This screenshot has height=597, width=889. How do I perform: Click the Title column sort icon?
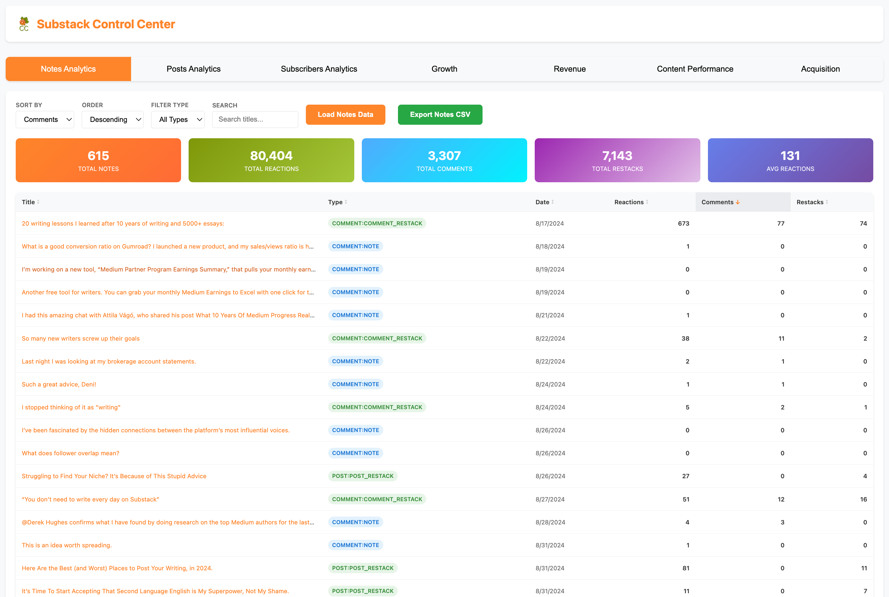(38, 202)
